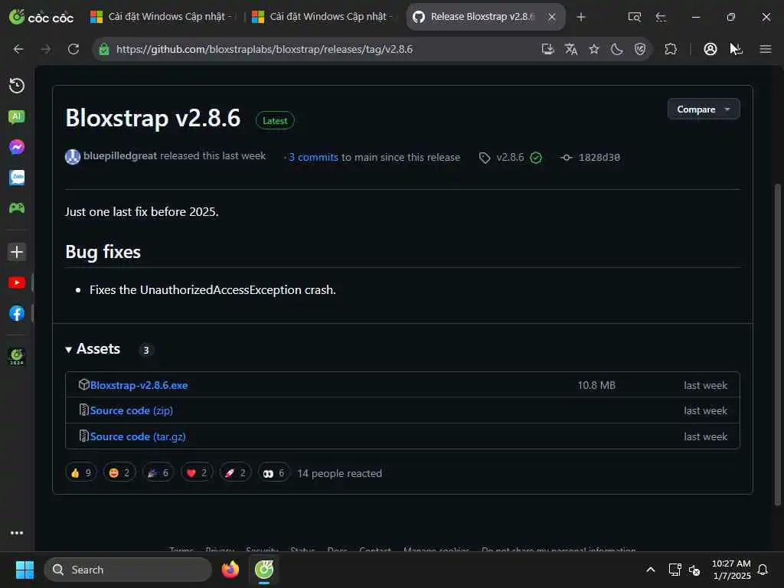Click the page vertical scrollbar
The image size is (784, 588).
[x=777, y=345]
